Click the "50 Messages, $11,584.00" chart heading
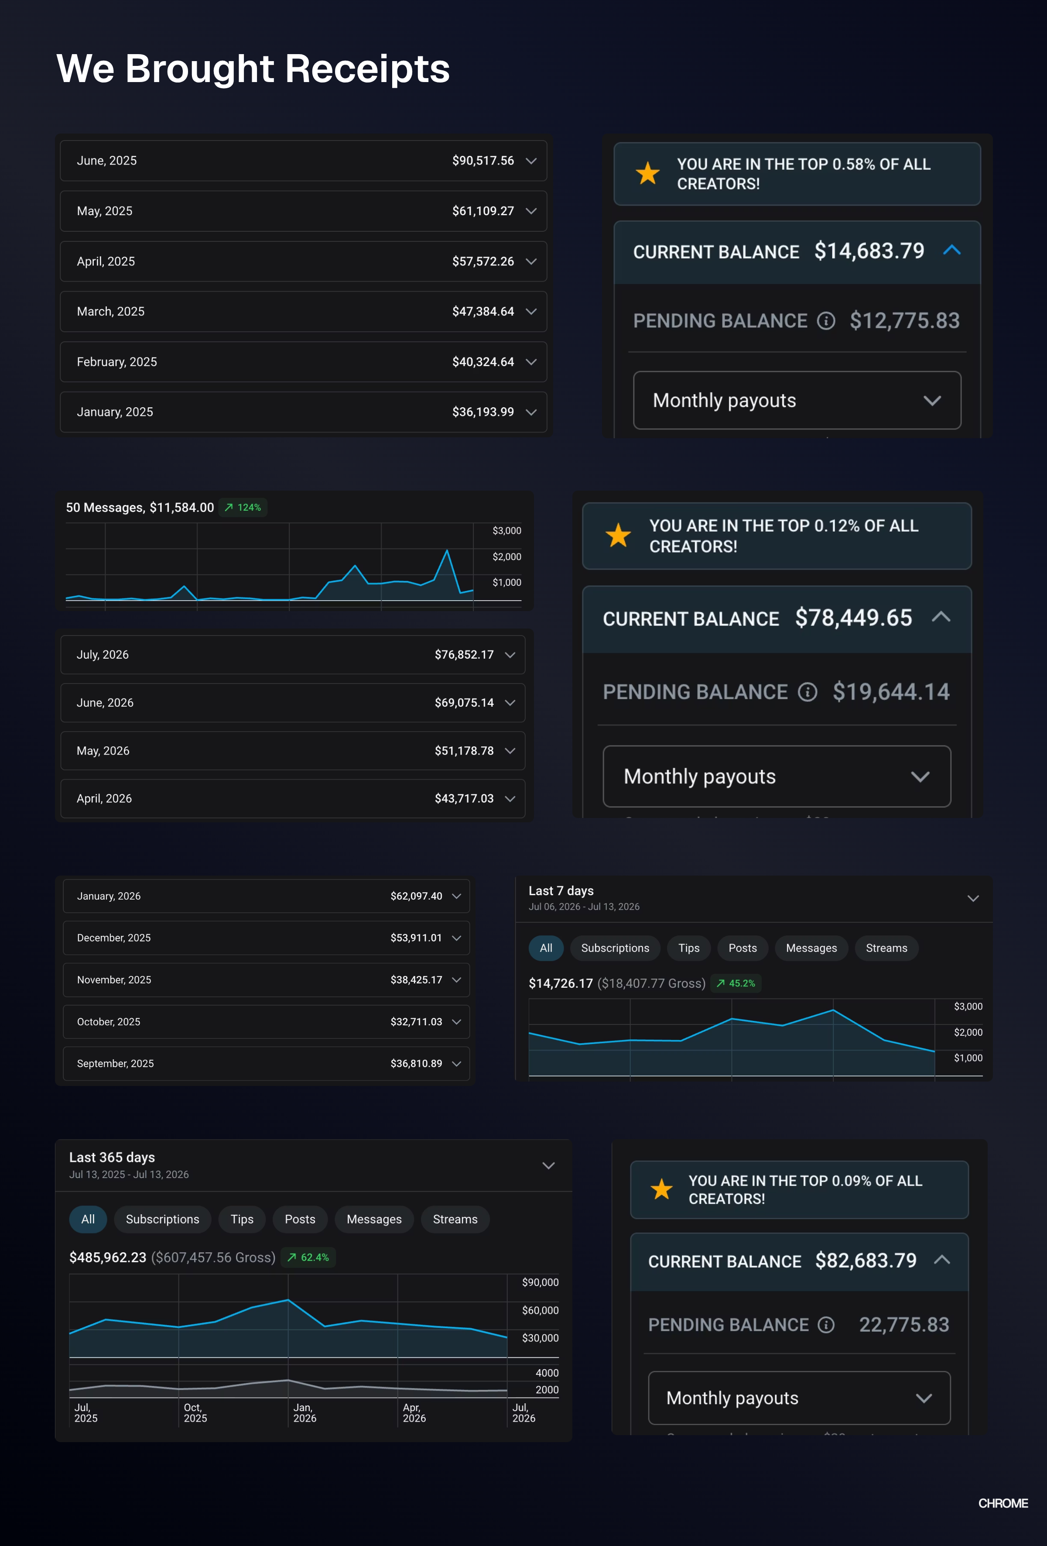Viewport: 1047px width, 1546px height. (140, 508)
